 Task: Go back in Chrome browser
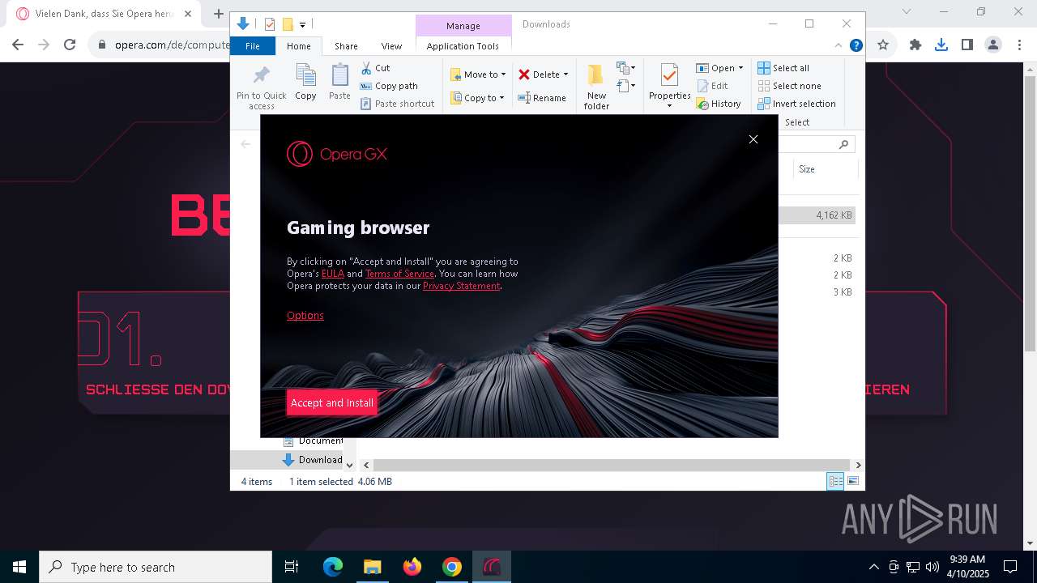[18, 45]
